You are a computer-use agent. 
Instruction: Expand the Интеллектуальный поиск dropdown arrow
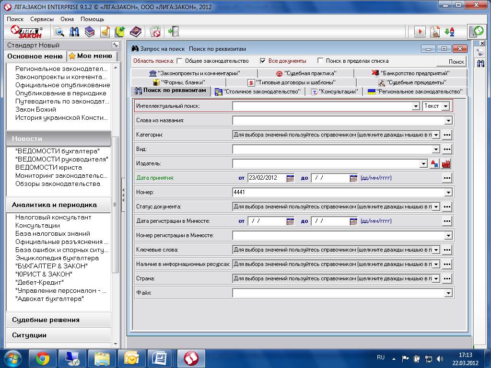point(416,106)
